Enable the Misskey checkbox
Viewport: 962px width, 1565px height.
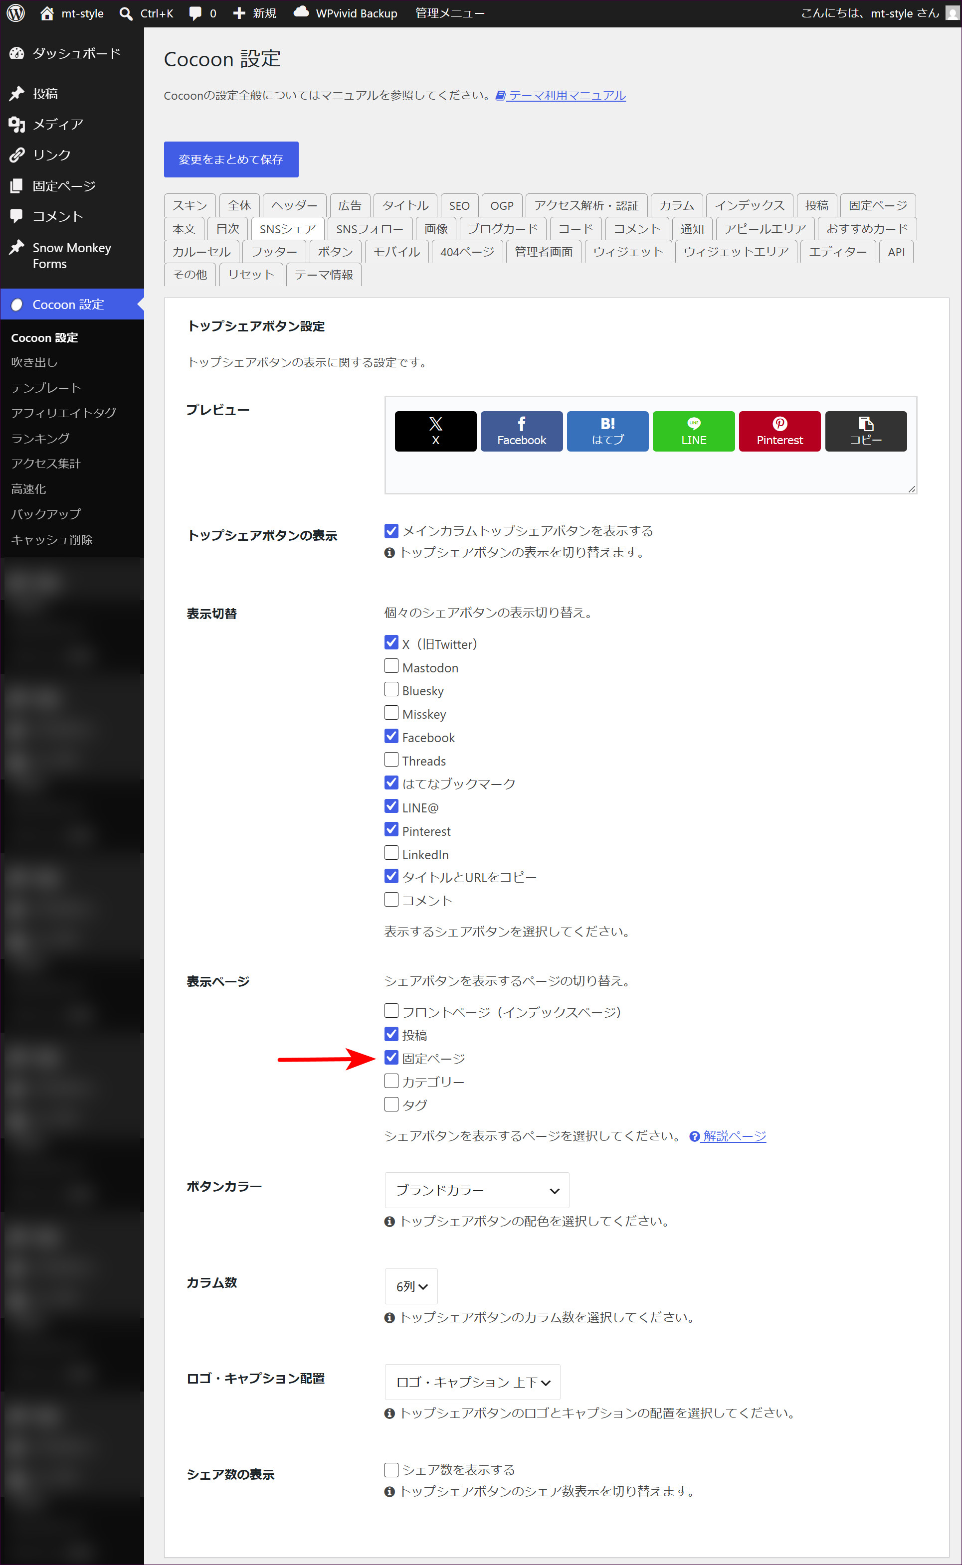(391, 713)
